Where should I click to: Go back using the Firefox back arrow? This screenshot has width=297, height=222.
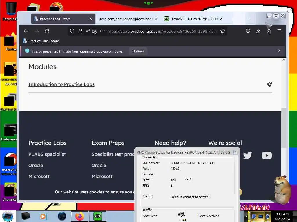26,31
